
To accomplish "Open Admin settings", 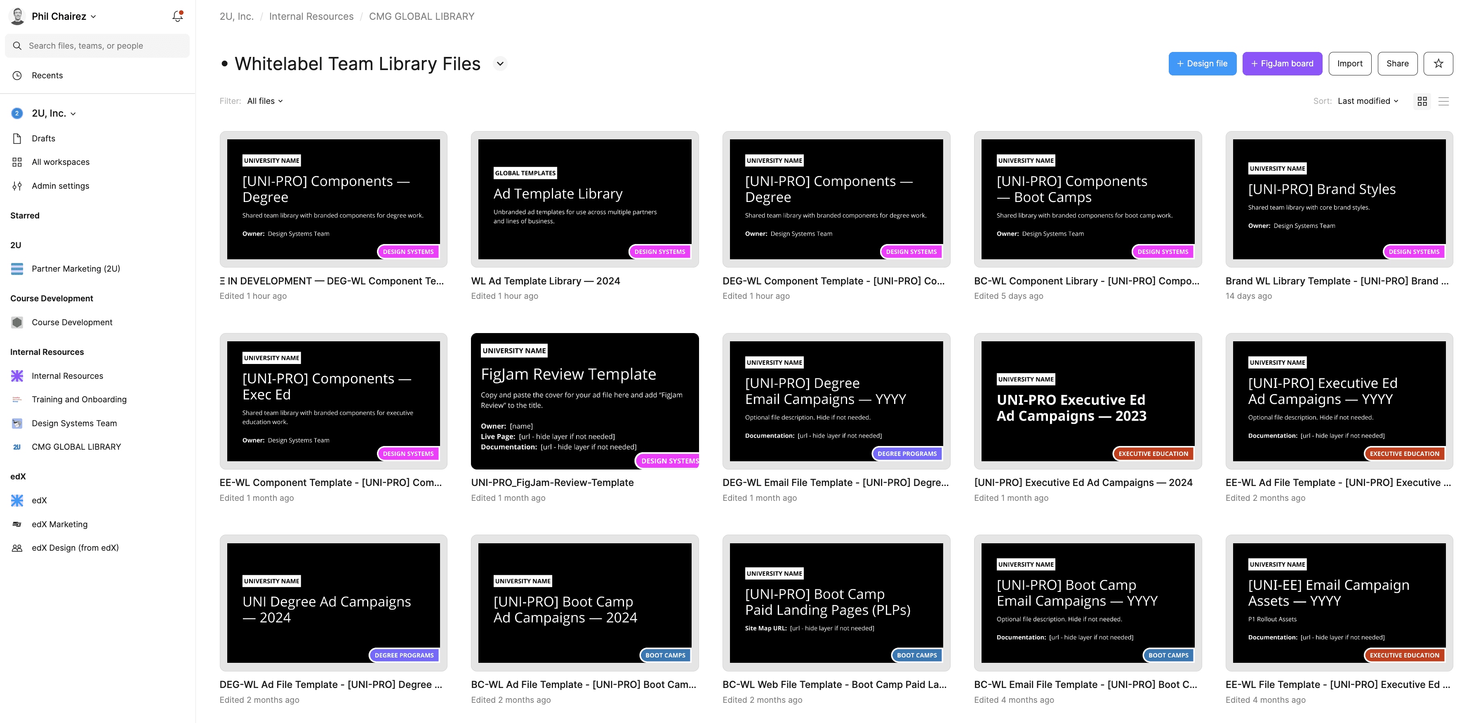I will (x=61, y=186).
